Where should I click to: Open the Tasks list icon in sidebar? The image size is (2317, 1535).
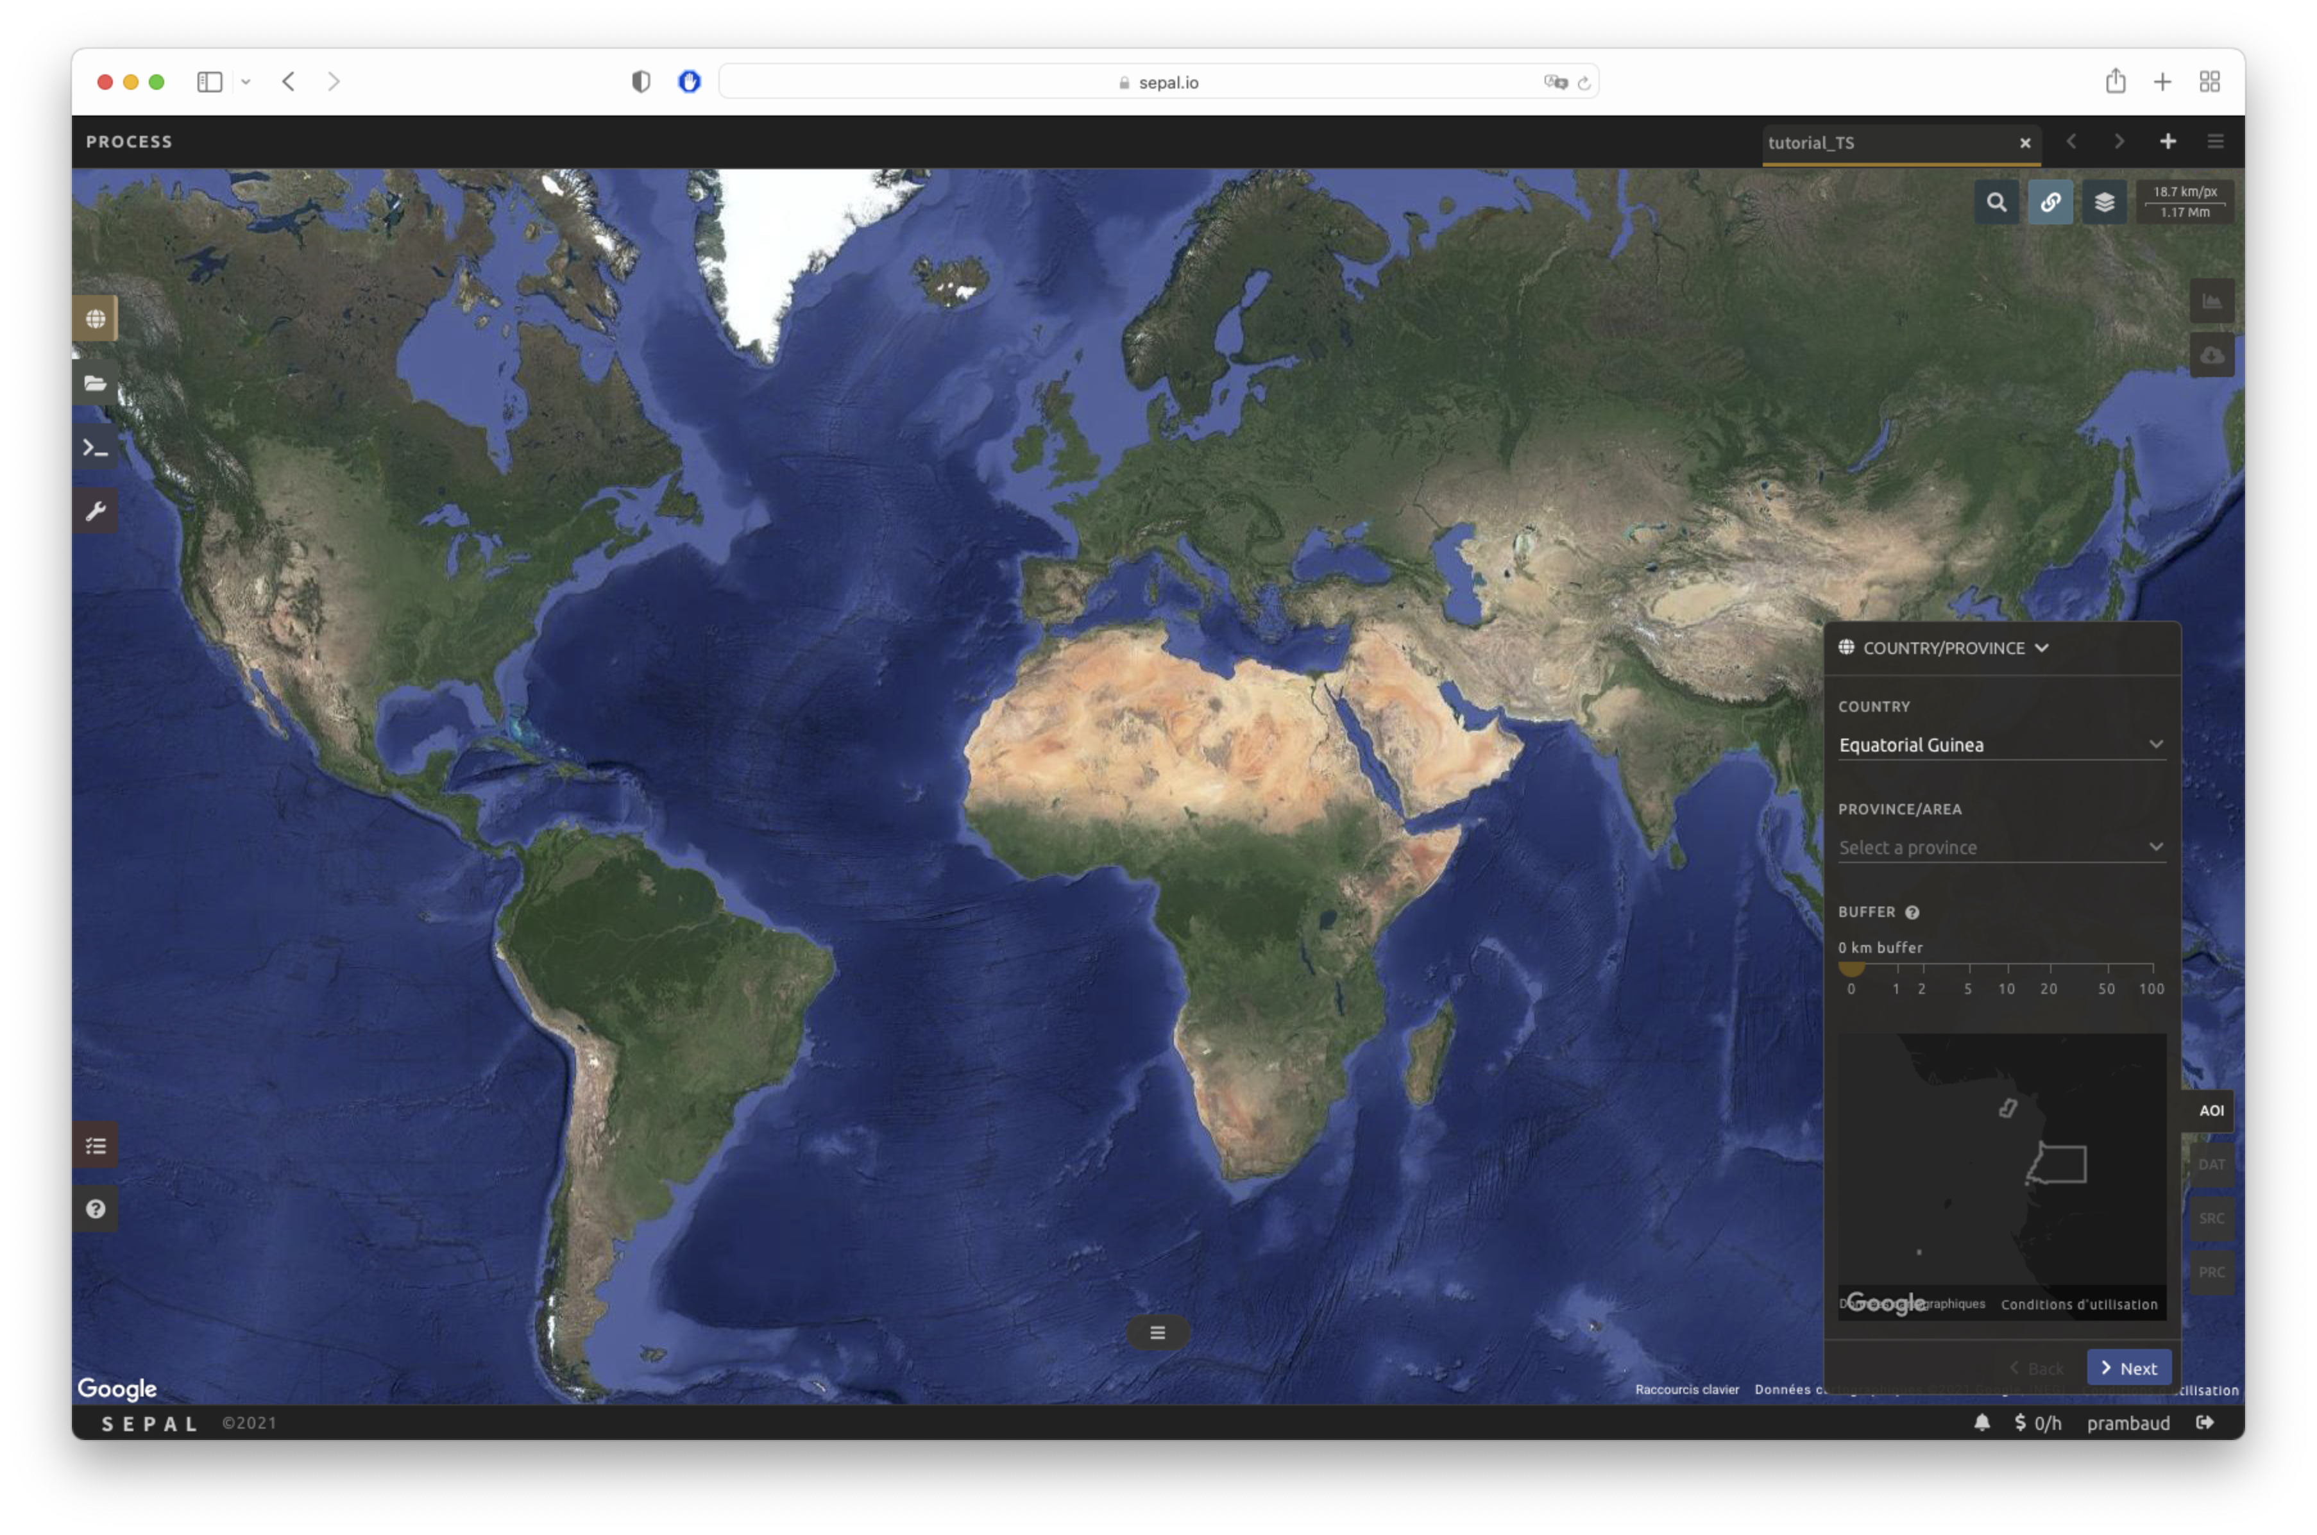95,1145
